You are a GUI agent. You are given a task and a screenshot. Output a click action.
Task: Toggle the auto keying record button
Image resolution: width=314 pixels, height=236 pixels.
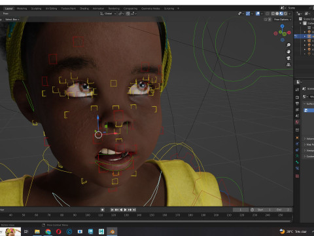point(103,210)
